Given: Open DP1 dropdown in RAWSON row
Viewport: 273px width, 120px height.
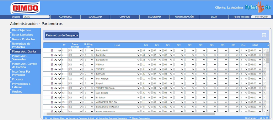Looking at the screenshot, I should click(147, 74).
